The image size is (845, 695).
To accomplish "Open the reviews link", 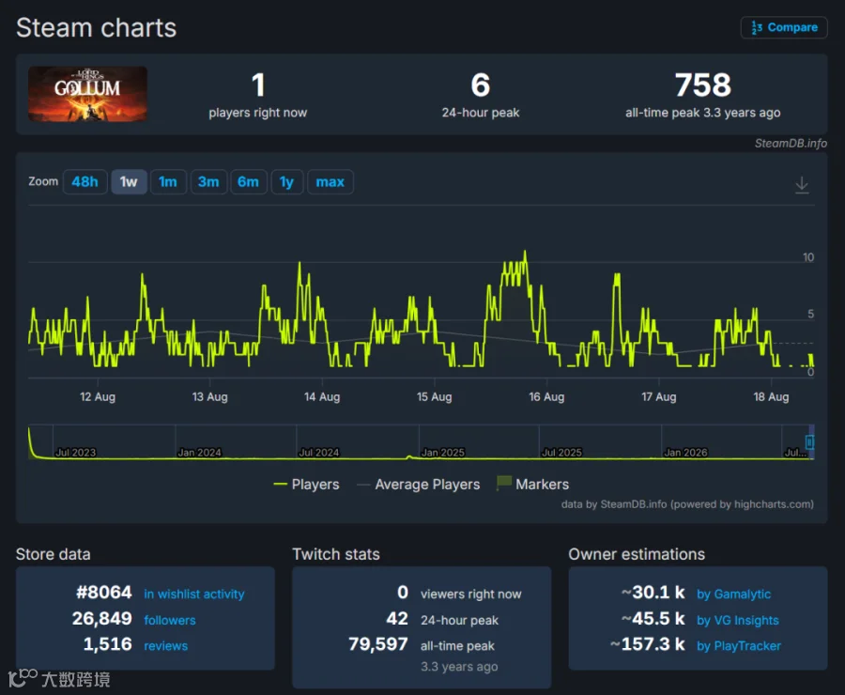I will (165, 645).
